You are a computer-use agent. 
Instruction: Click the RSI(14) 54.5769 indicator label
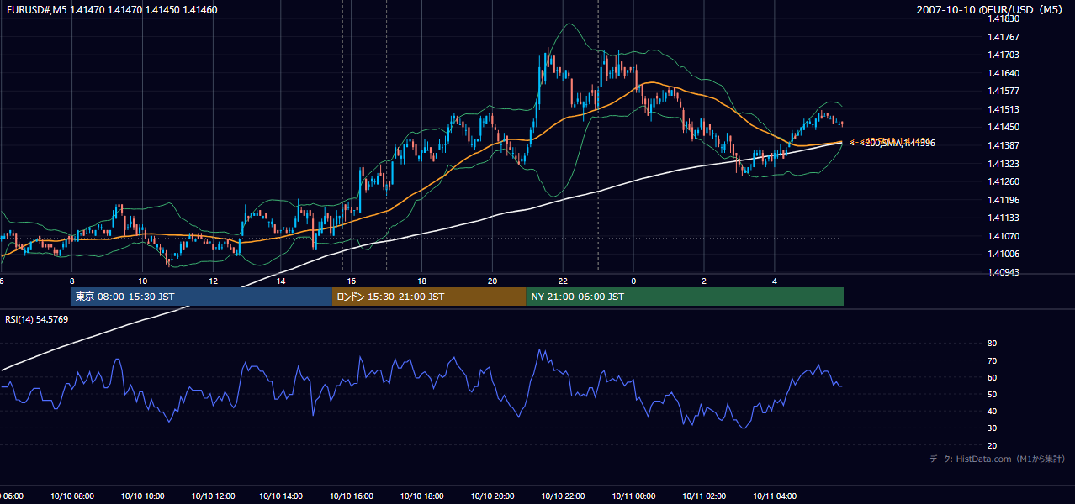pyautogui.click(x=36, y=319)
